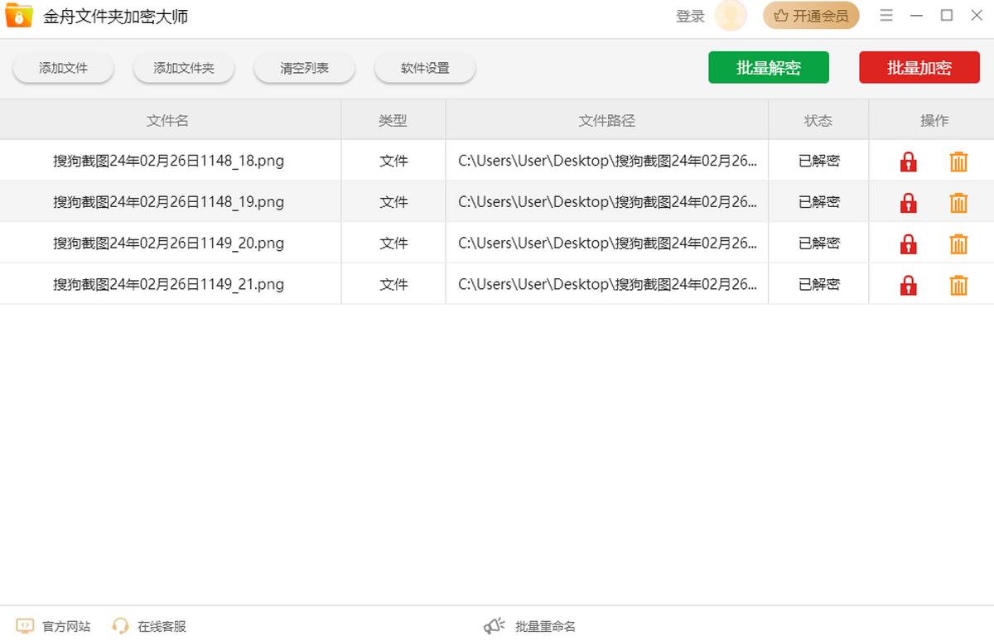This screenshot has width=994, height=641.
Task: Click 添加文件夹 to add a folder
Action: pyautogui.click(x=184, y=69)
